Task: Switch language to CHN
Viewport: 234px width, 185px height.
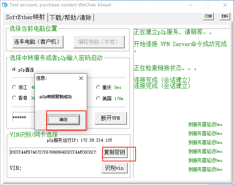Action: 208,16
